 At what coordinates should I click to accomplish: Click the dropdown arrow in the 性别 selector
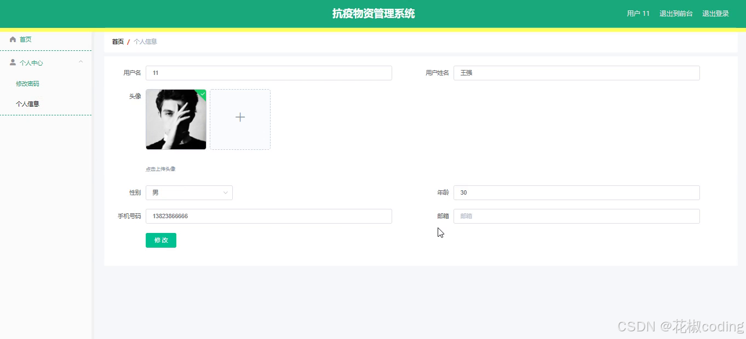[x=225, y=192]
